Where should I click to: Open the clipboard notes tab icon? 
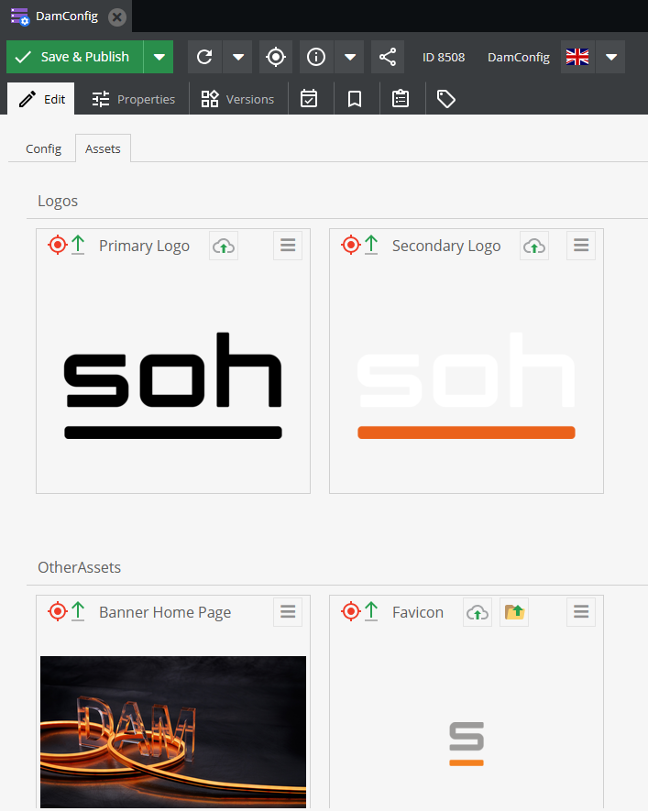pos(401,99)
